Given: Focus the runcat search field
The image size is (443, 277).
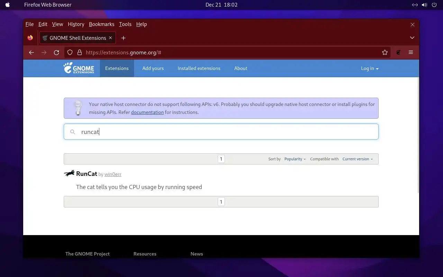Looking at the screenshot, I should click(221, 132).
